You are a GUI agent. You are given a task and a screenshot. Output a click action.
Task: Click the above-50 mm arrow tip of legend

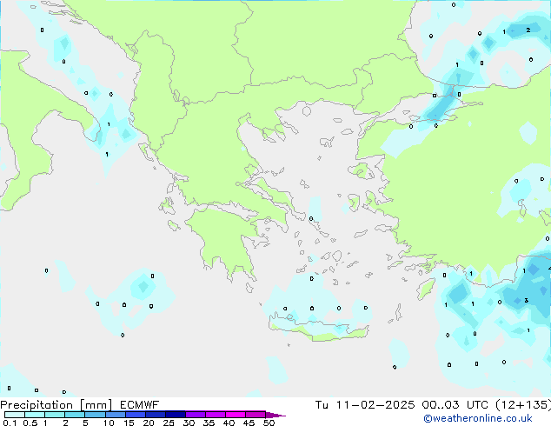pos(275,415)
